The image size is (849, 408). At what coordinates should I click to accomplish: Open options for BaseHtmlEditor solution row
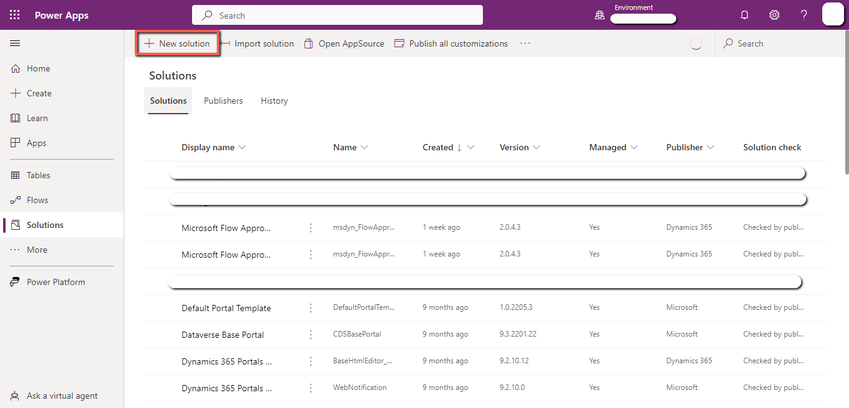click(311, 361)
